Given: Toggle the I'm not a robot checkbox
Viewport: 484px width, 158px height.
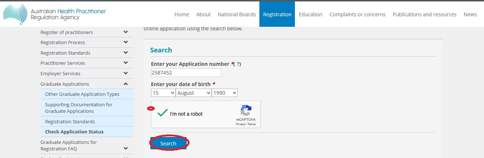Looking at the screenshot, I should 163,114.
